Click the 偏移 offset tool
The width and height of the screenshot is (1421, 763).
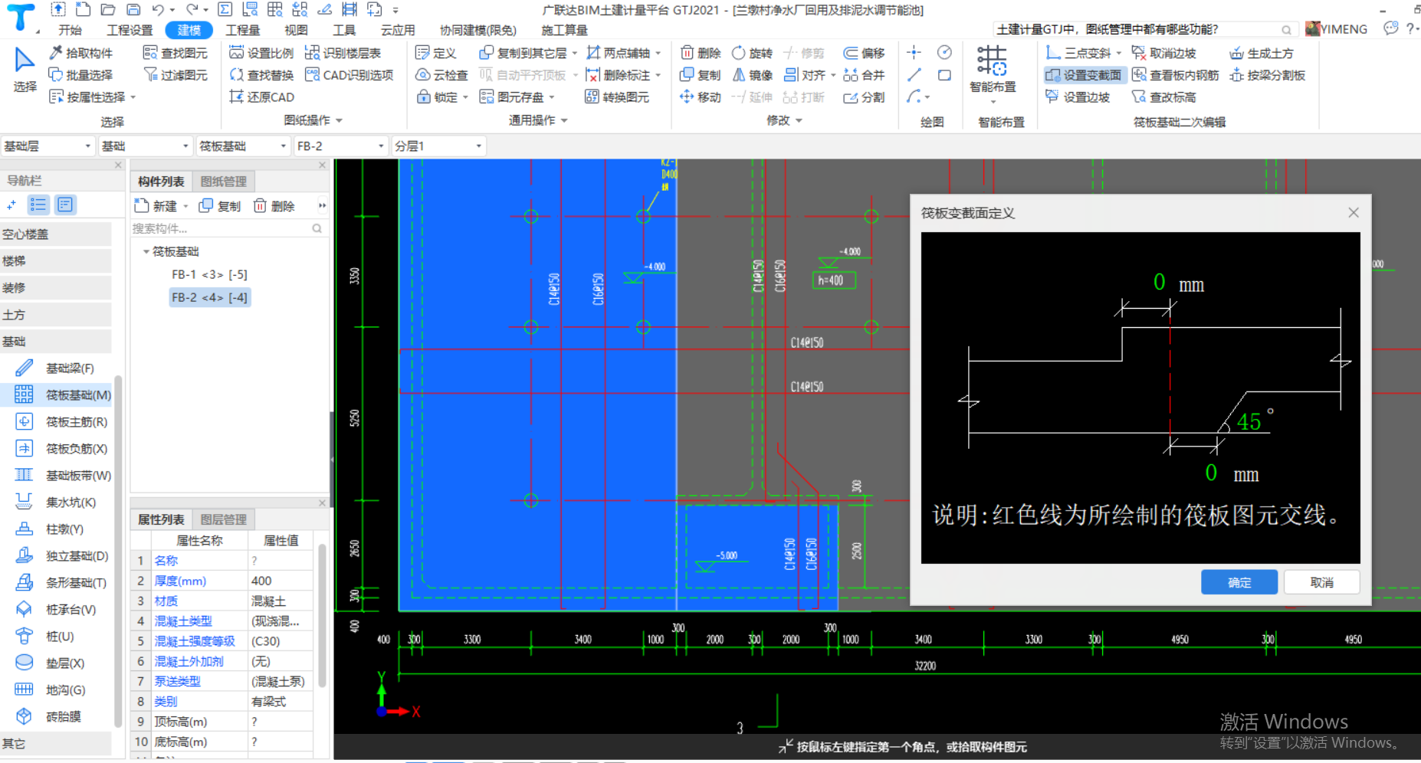[x=865, y=53]
